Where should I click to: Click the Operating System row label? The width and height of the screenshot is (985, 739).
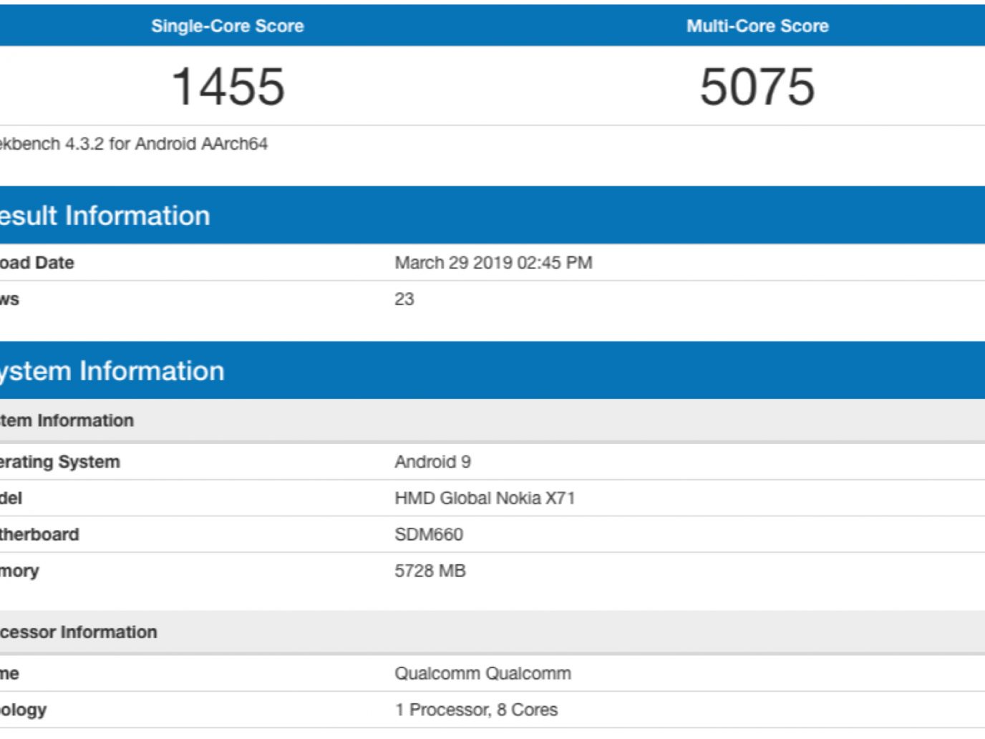pyautogui.click(x=59, y=462)
